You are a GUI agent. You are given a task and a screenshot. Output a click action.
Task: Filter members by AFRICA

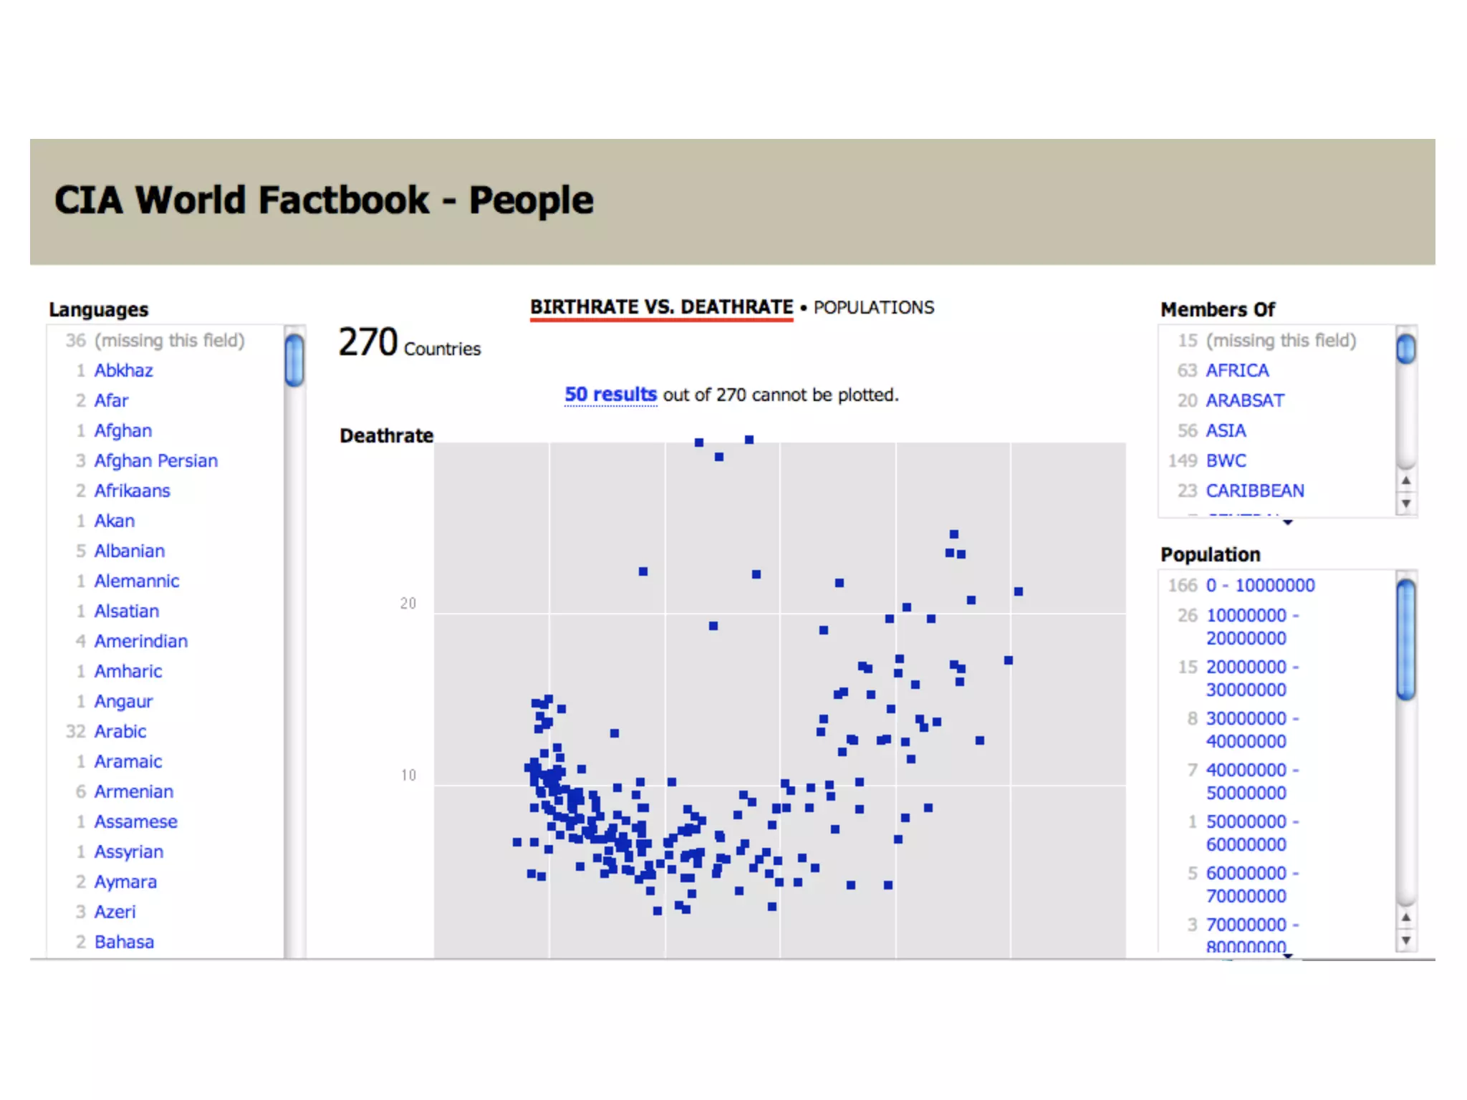(x=1237, y=370)
